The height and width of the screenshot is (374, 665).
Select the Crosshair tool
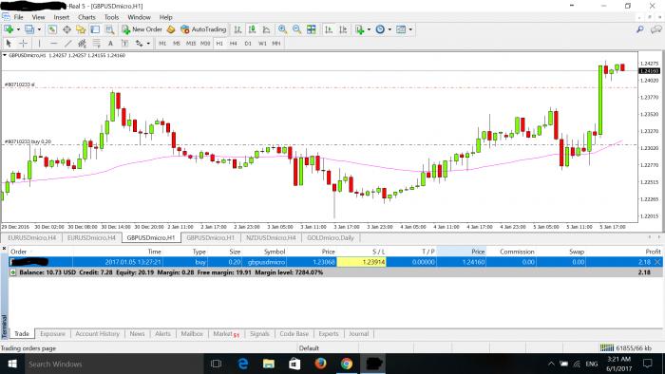point(24,44)
